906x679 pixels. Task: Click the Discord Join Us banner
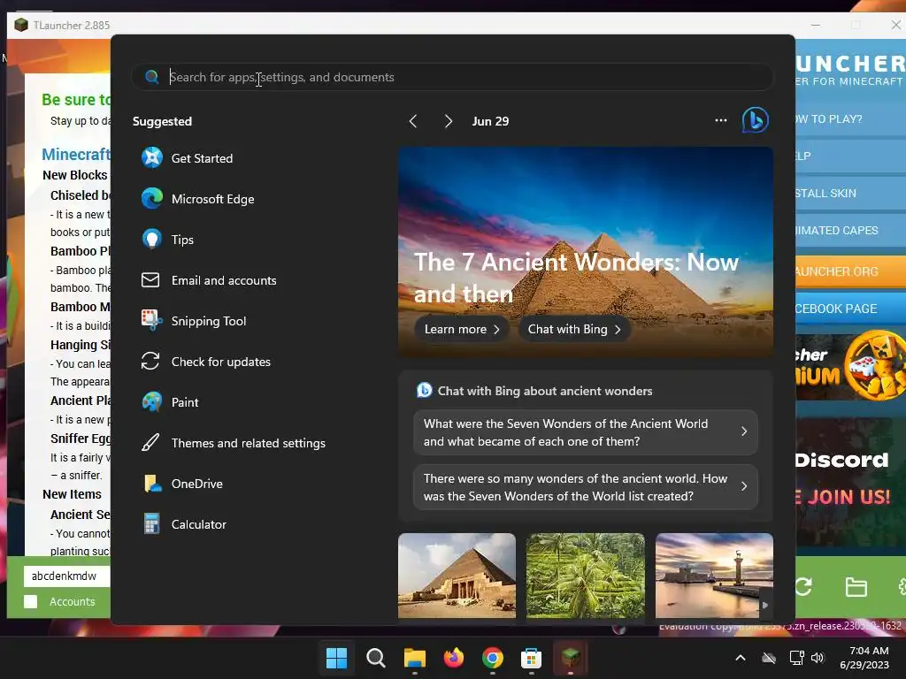pos(850,482)
